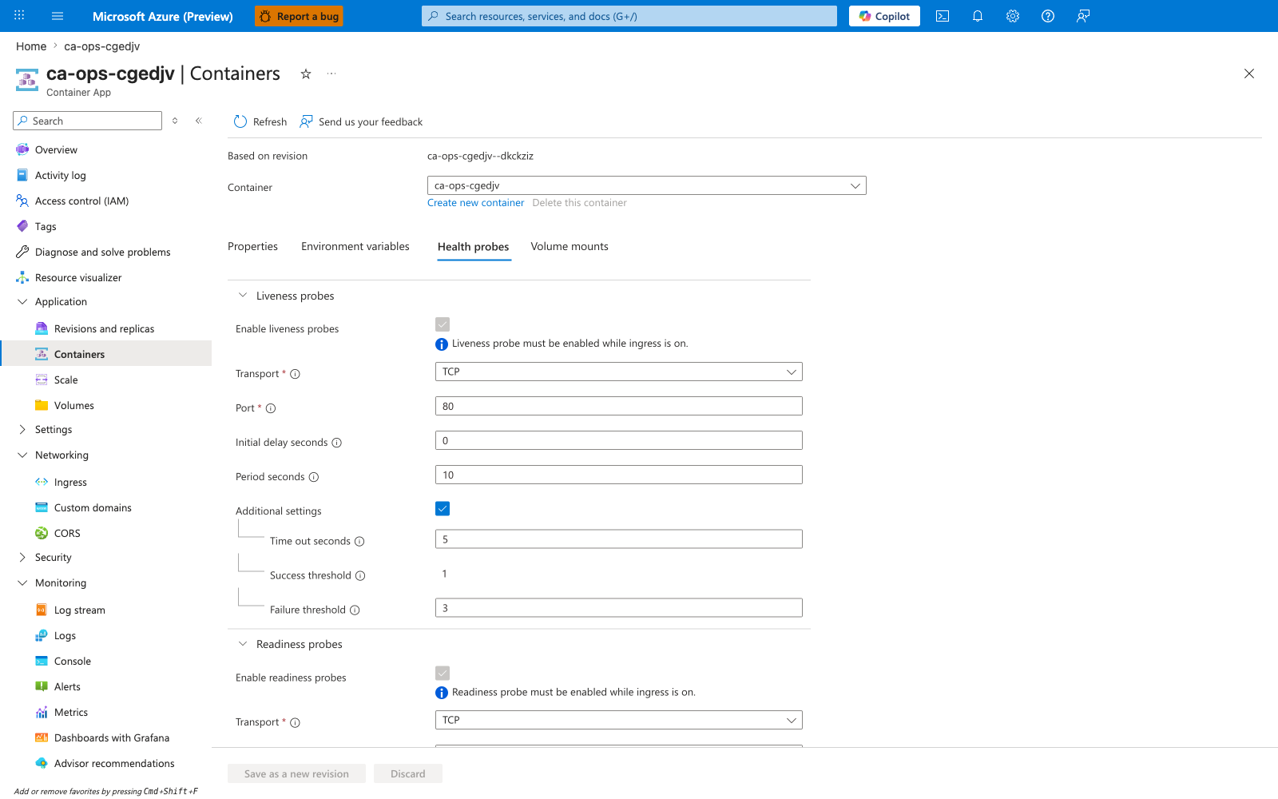Open Revisions and replicas in the sidebar
Viewport: 1278px width, 799px height.
coord(105,329)
